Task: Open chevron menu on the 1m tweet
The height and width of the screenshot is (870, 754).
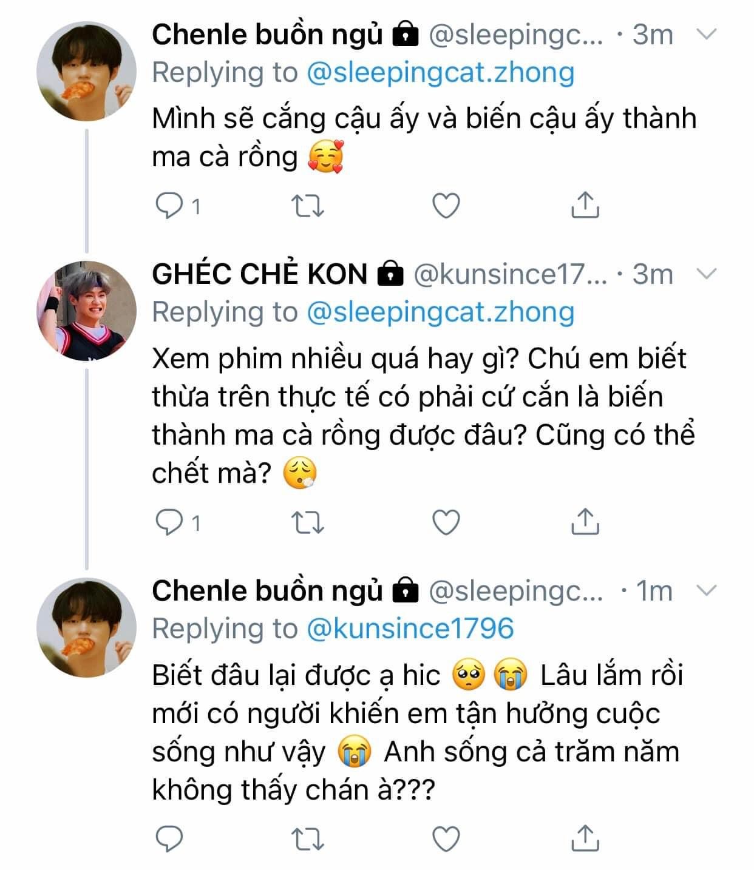Action: tap(707, 590)
